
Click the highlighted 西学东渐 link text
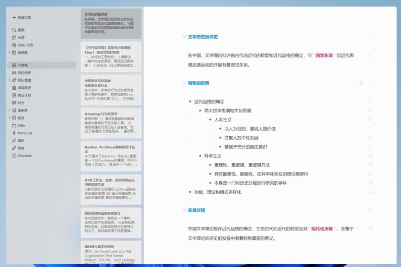324,55
